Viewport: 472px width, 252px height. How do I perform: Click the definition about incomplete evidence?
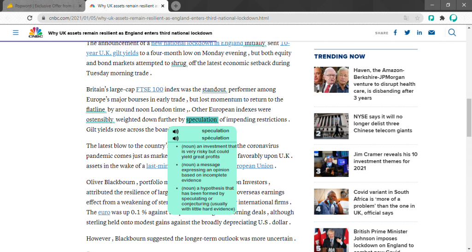point(205,173)
